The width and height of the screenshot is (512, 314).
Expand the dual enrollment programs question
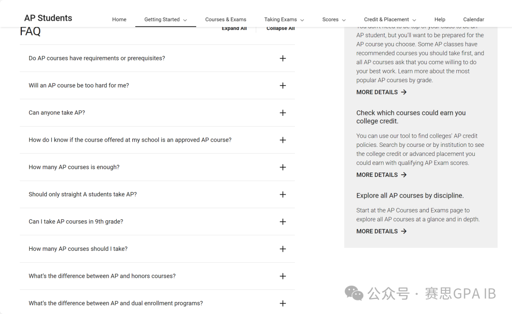[283, 303]
